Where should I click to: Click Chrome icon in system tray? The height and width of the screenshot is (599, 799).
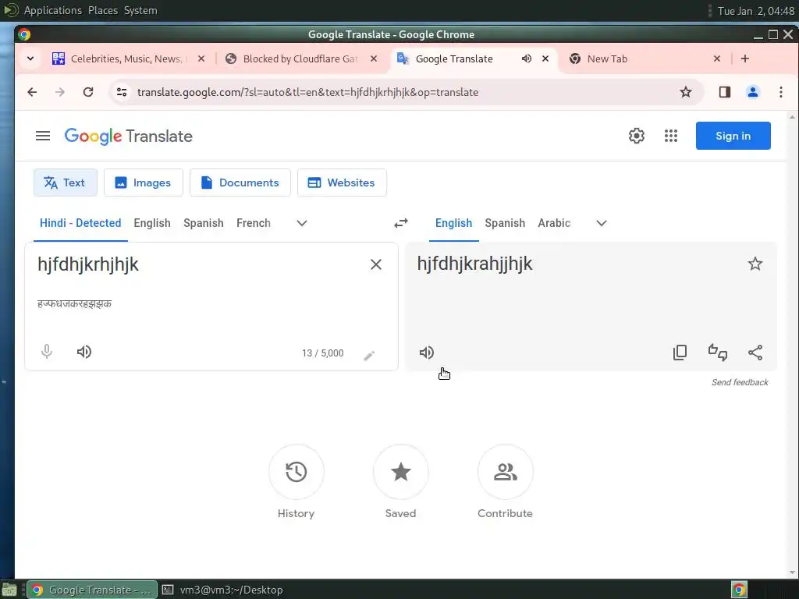click(x=739, y=590)
